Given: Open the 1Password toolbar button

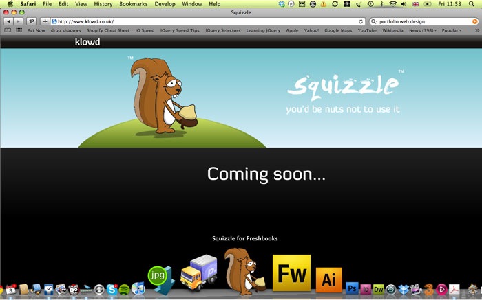Looking at the screenshot, I should coord(32,21).
